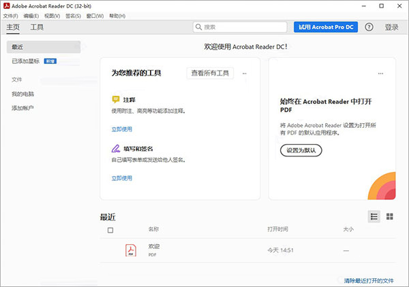Click the help question mark icon
Image resolution: width=409 pixels, height=287 pixels.
tap(369, 27)
